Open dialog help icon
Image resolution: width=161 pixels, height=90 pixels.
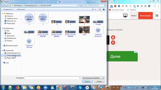coord(104,9)
